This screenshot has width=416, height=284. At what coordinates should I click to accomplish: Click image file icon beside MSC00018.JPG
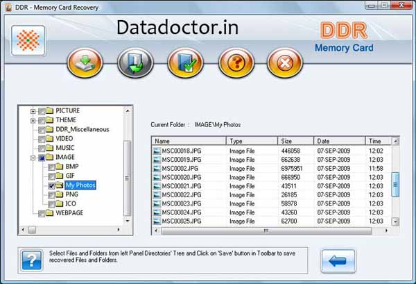[x=157, y=151]
